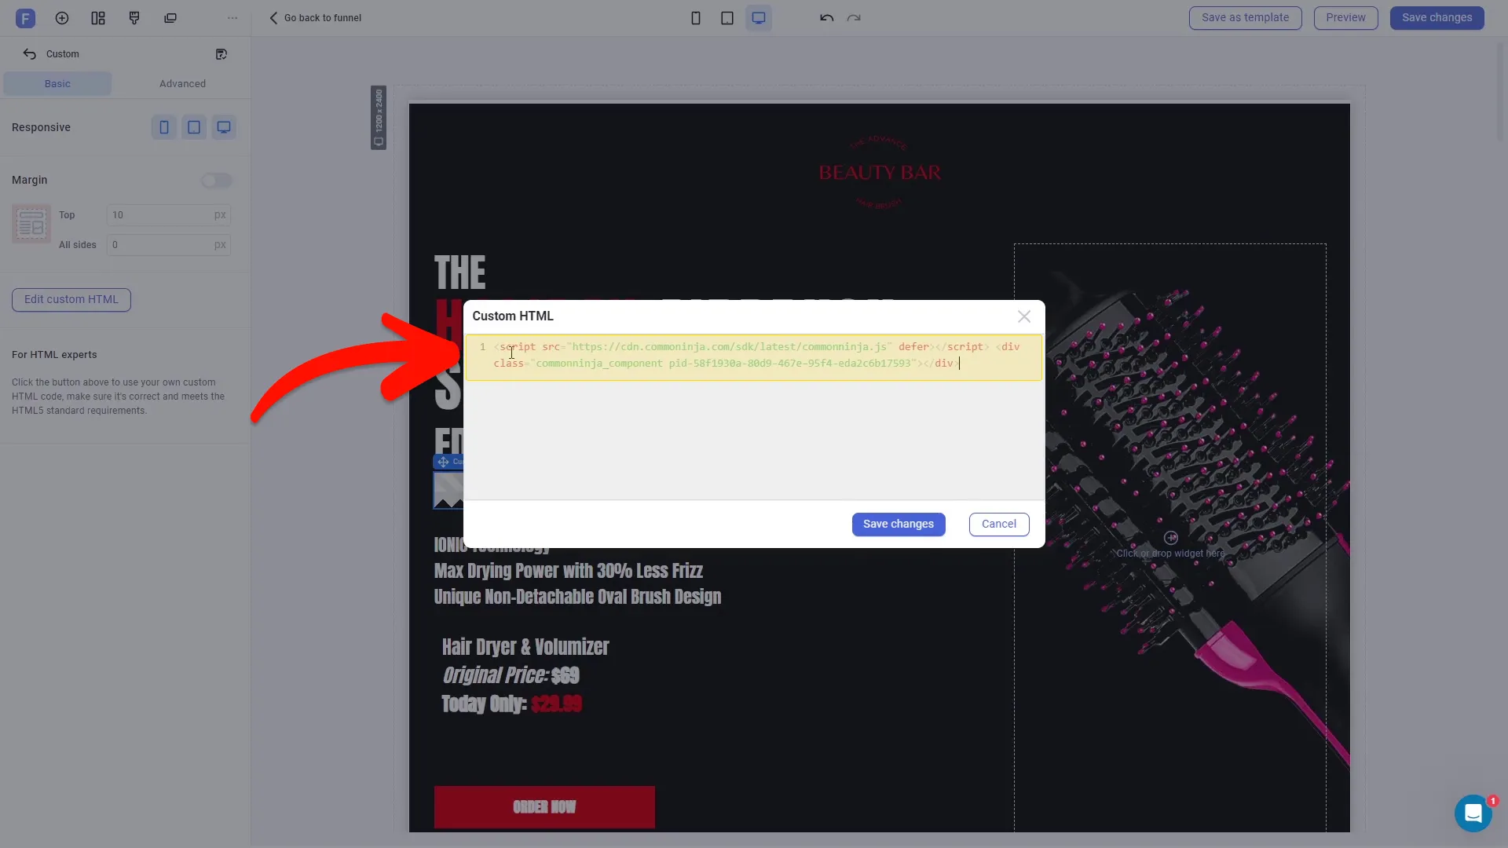Click Save changes in top bar
This screenshot has height=848, width=1508.
tap(1437, 18)
